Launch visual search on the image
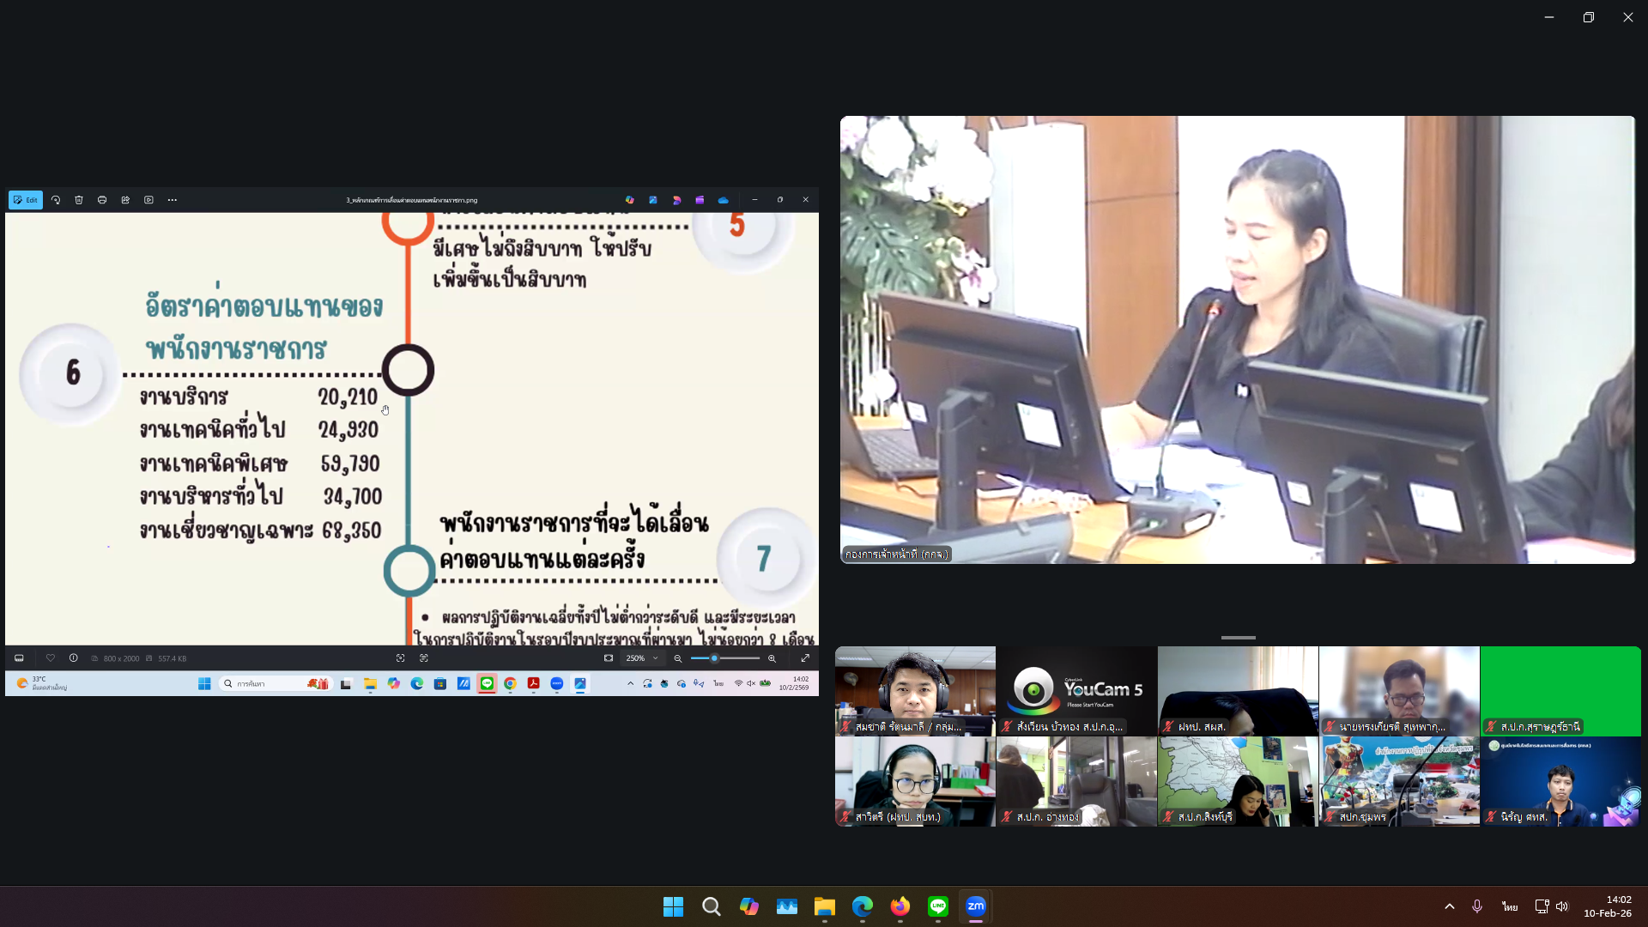This screenshot has height=927, width=1648. pos(401,658)
